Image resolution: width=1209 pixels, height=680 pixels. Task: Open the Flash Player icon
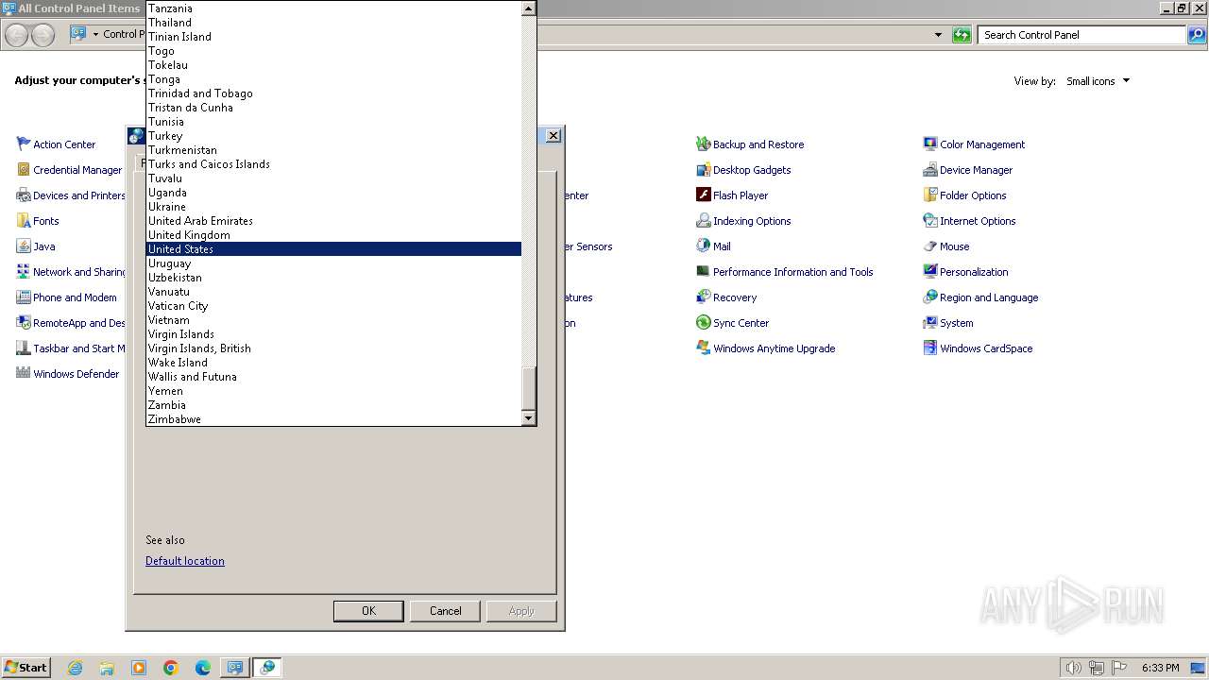pyautogui.click(x=704, y=195)
